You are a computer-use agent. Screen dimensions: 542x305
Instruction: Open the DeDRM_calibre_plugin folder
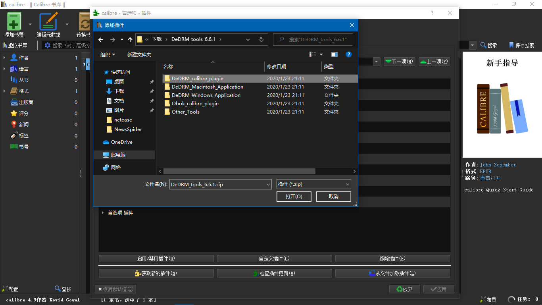[x=197, y=79]
